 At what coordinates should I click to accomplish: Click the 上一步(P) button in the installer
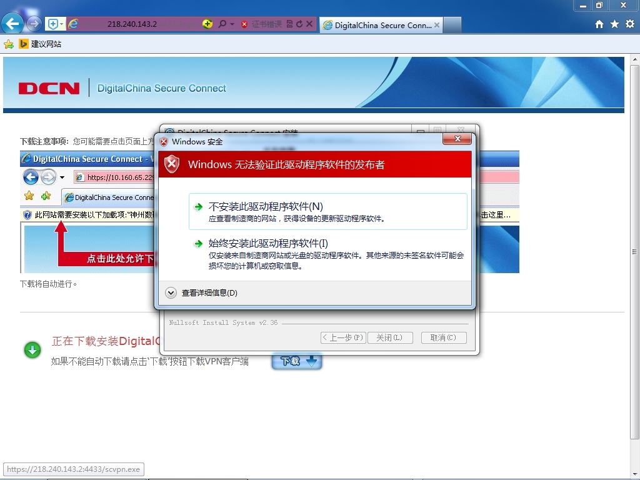(343, 337)
